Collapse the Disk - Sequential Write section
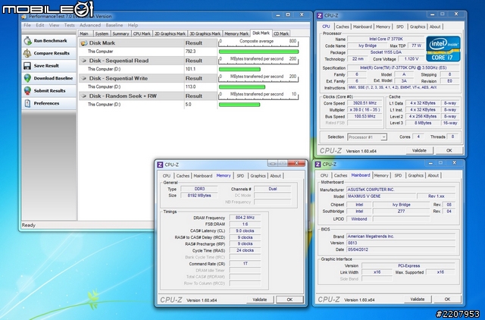485x320 pixels. [x=83, y=78]
